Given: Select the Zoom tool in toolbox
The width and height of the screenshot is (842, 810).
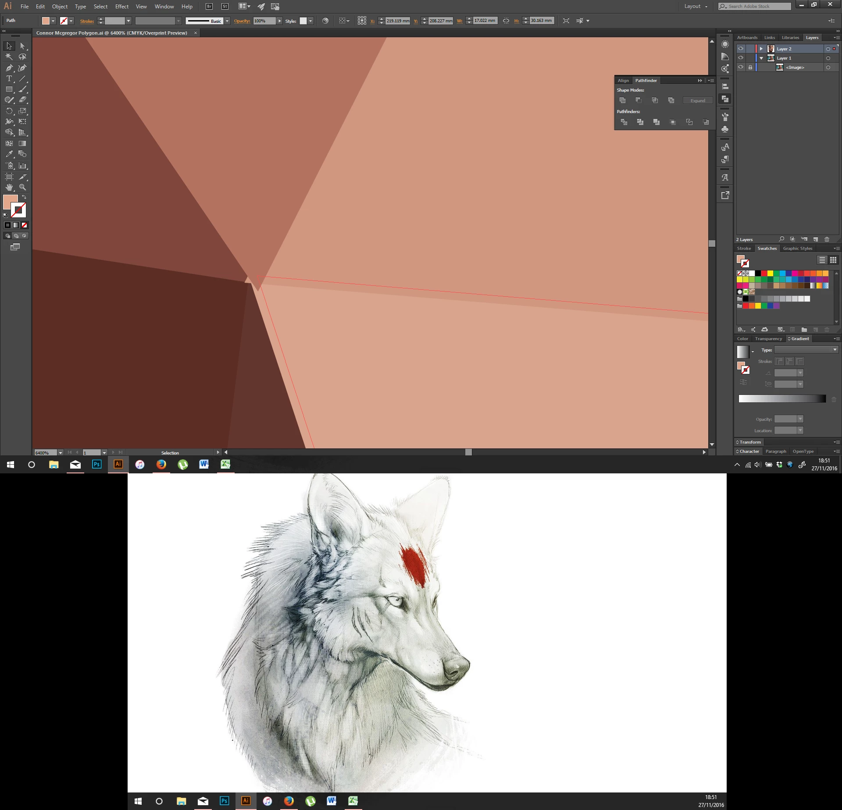Looking at the screenshot, I should click(22, 187).
